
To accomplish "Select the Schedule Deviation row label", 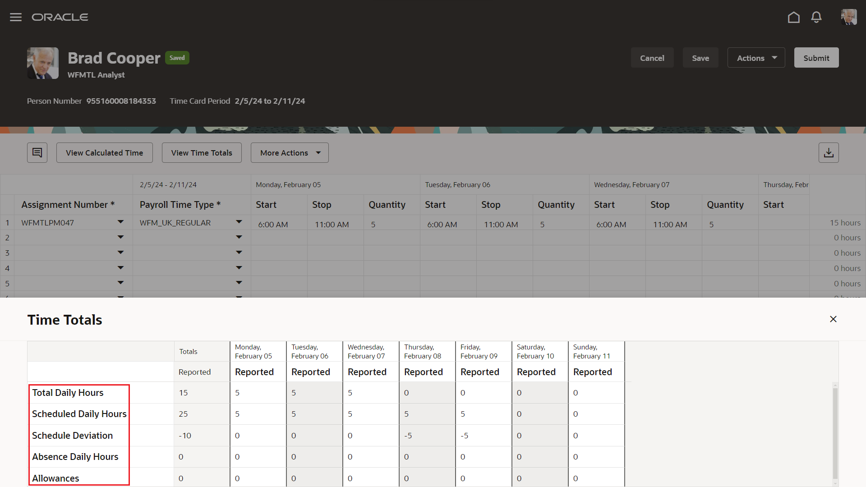I will point(72,436).
